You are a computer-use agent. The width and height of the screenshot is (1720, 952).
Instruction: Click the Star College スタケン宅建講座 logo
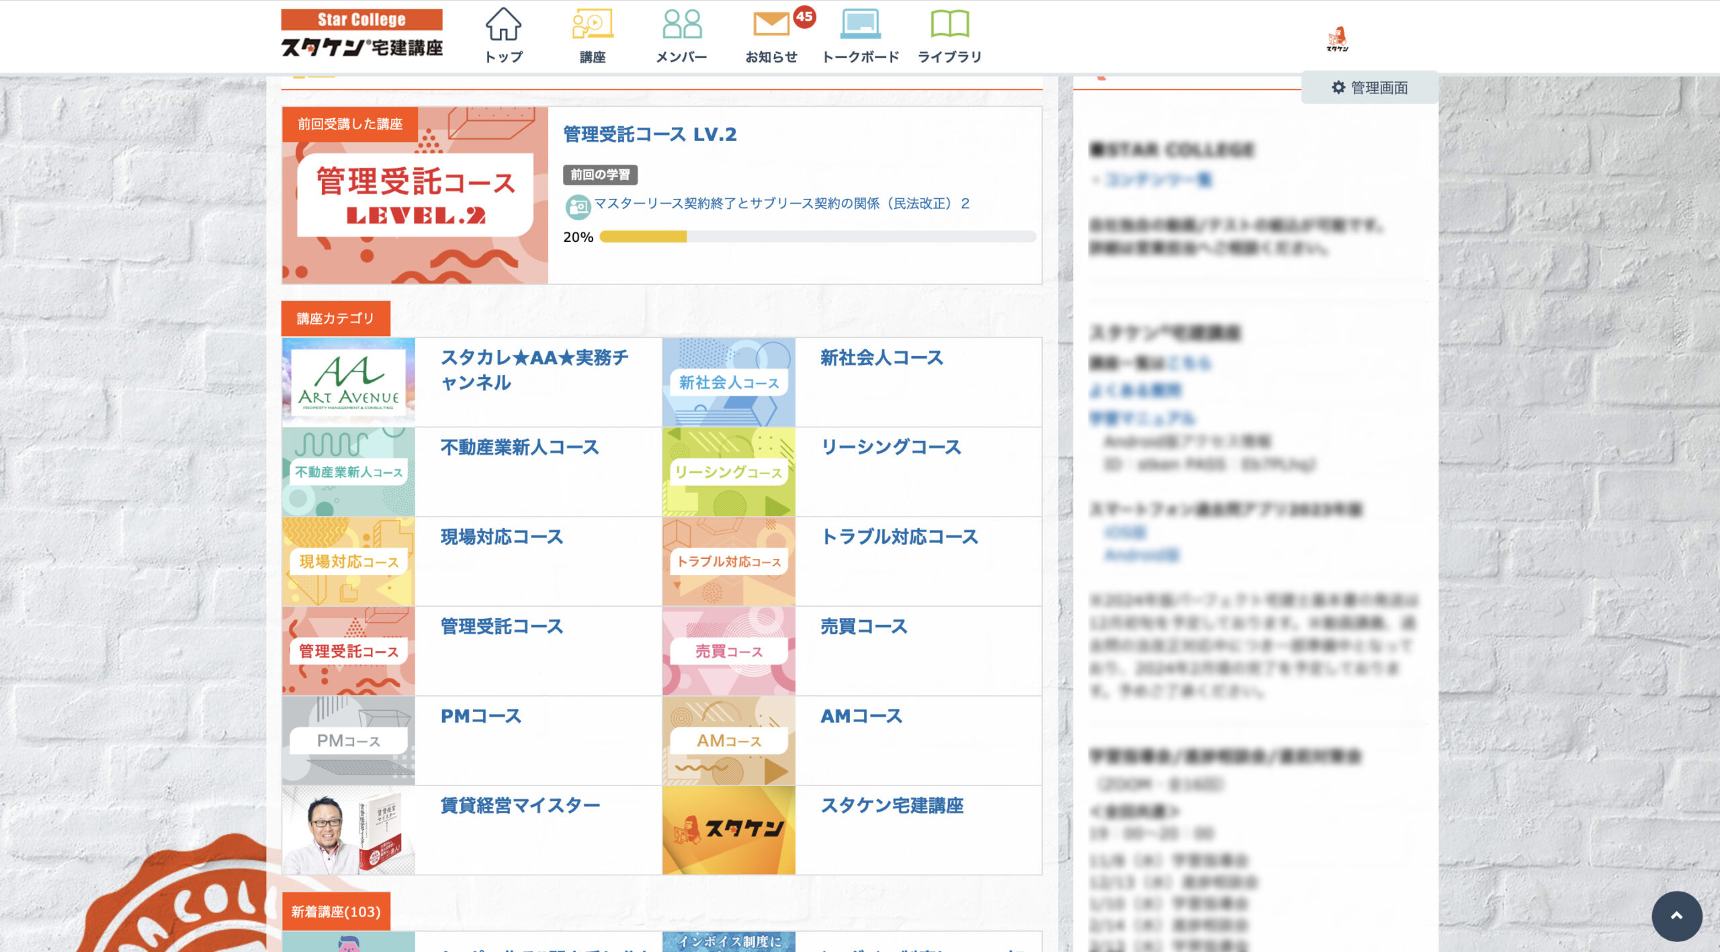point(361,33)
